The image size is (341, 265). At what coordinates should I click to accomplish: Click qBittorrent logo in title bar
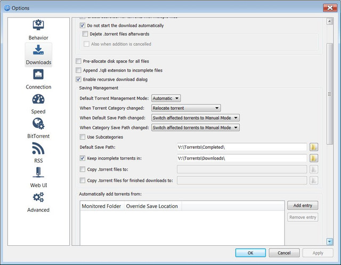coord(7,8)
